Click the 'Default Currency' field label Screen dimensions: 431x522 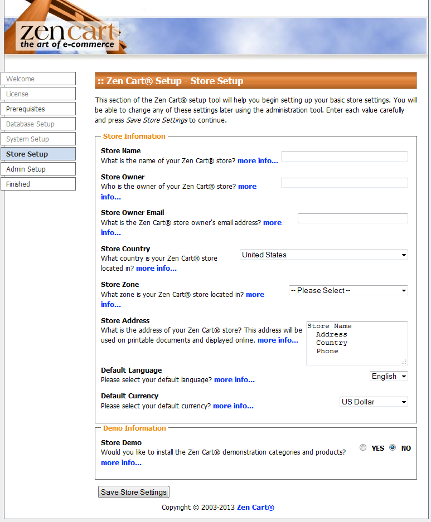(x=129, y=396)
